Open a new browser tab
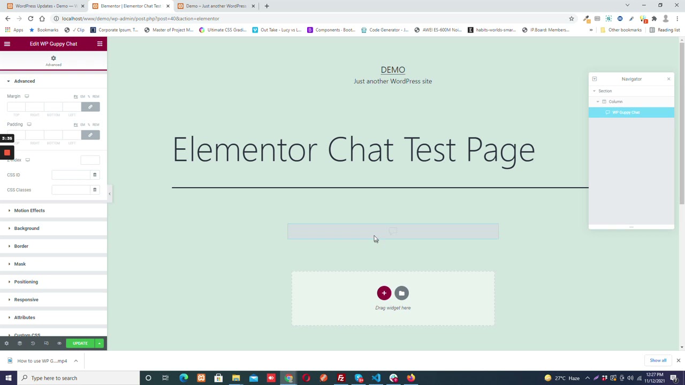 tap(267, 6)
